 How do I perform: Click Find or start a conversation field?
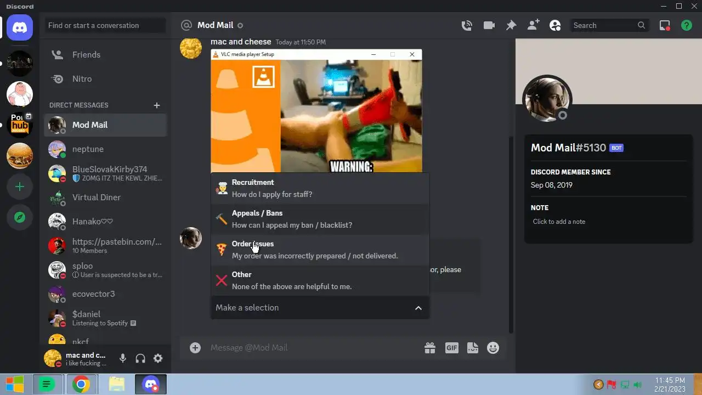coord(105,25)
